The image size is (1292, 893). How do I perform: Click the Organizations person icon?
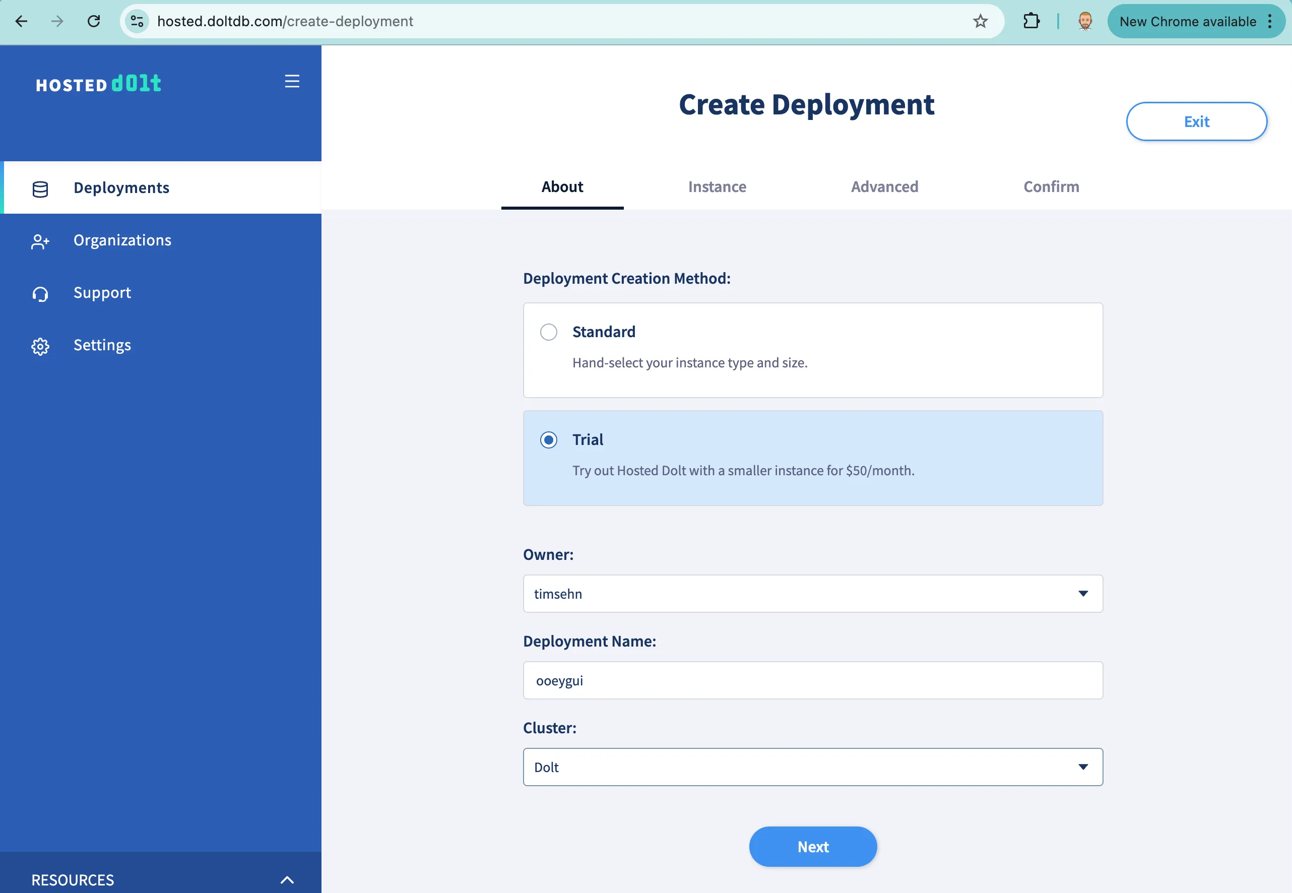40,241
